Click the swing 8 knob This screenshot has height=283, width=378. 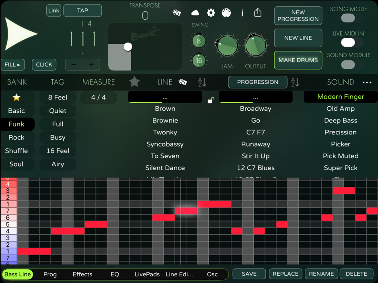point(199,41)
